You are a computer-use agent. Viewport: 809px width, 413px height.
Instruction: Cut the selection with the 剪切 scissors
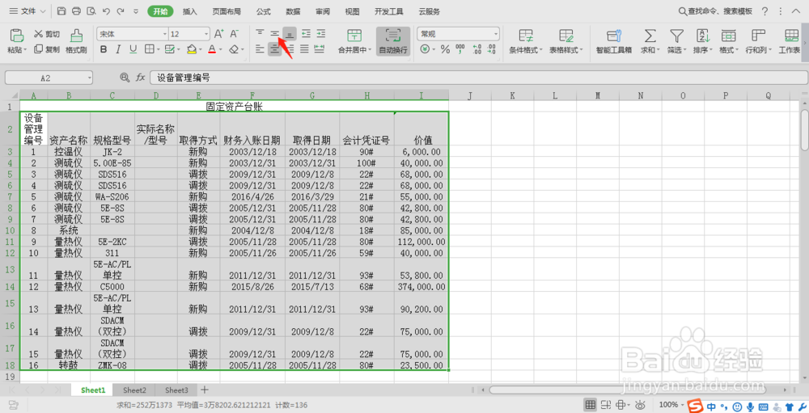pos(46,34)
